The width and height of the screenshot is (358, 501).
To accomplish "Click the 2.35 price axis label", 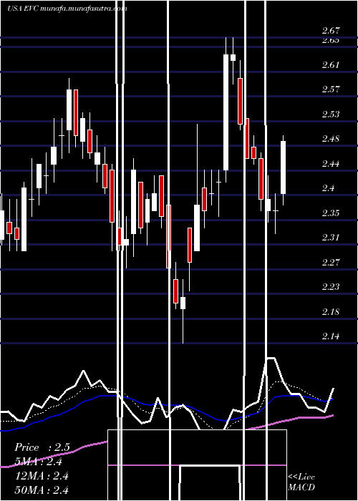I will tap(331, 213).
